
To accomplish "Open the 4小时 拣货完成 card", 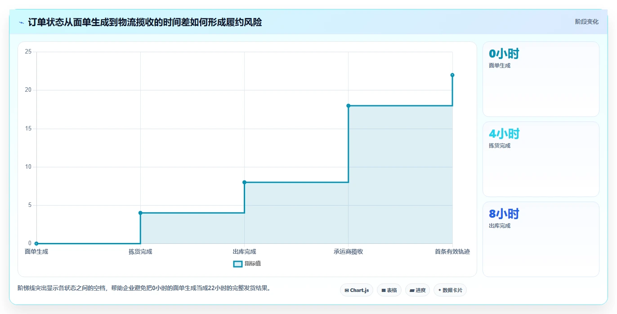I will (x=541, y=159).
